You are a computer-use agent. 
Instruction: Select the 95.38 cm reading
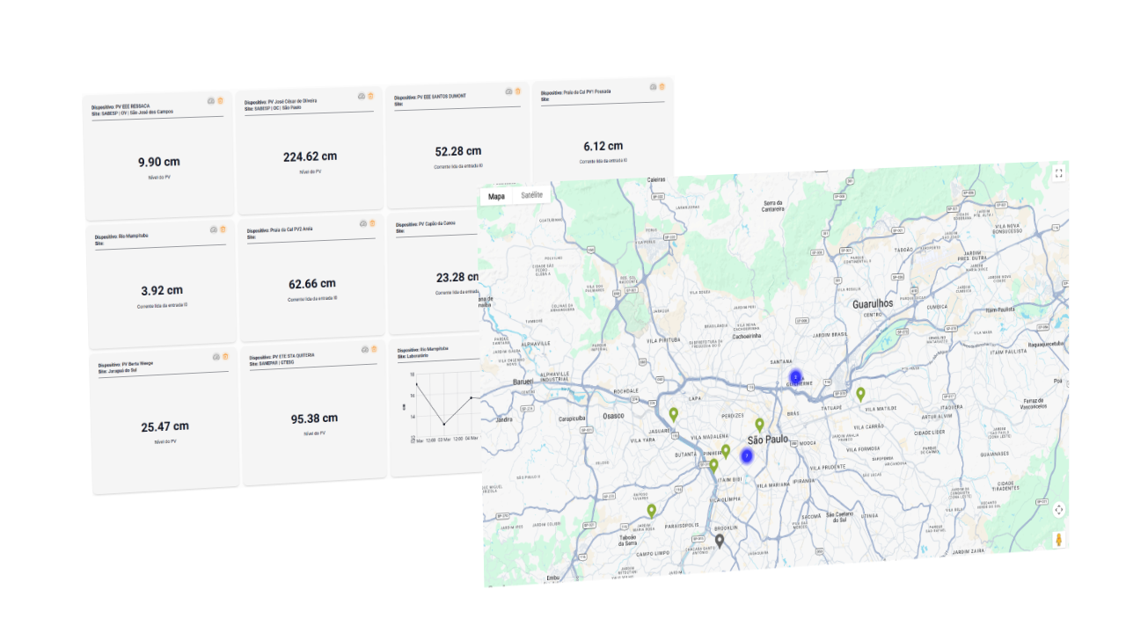(x=314, y=418)
